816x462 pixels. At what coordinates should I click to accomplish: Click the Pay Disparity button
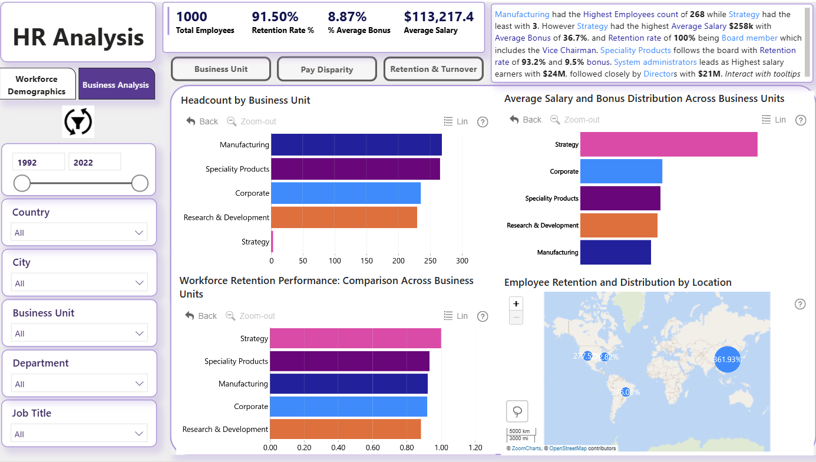[x=327, y=69]
